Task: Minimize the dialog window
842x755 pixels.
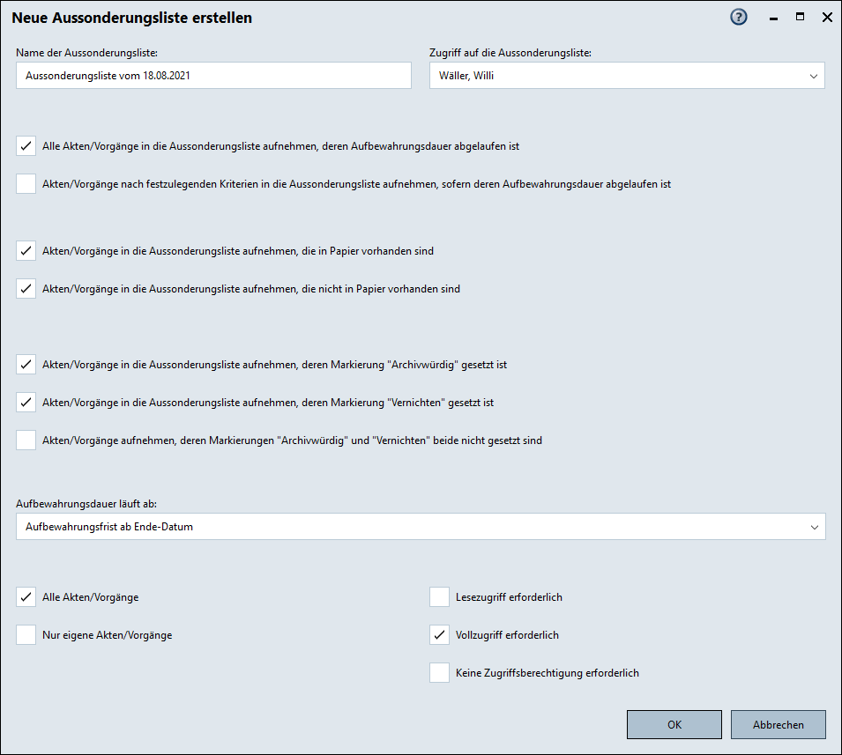Action: [773, 18]
